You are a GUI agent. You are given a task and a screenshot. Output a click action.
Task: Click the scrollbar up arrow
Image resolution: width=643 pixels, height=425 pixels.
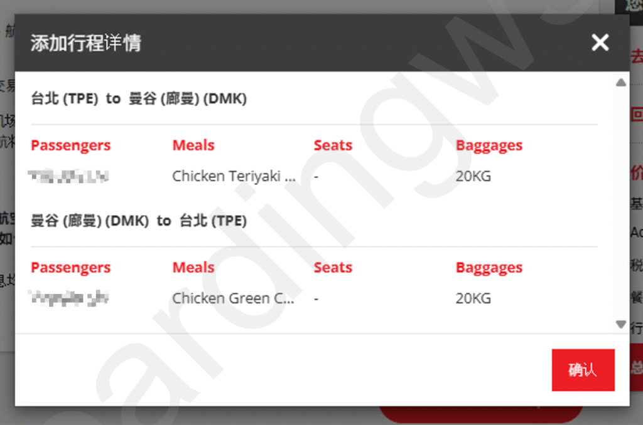[621, 82]
